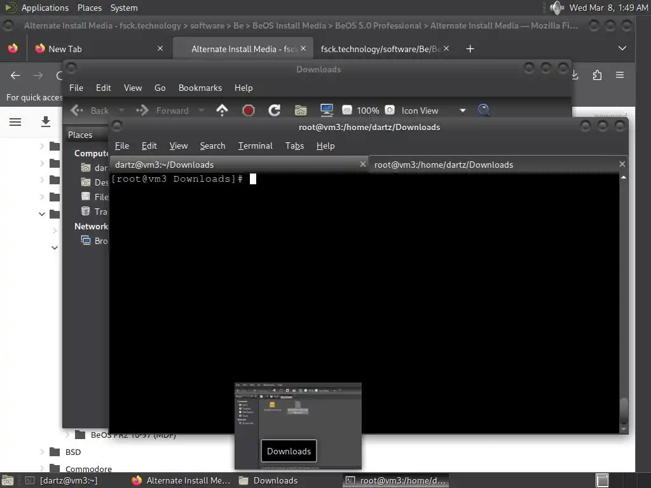Close the Alternate Install Media Firefox tab
Image resolution: width=651 pixels, height=488 pixels.
pos(303,48)
